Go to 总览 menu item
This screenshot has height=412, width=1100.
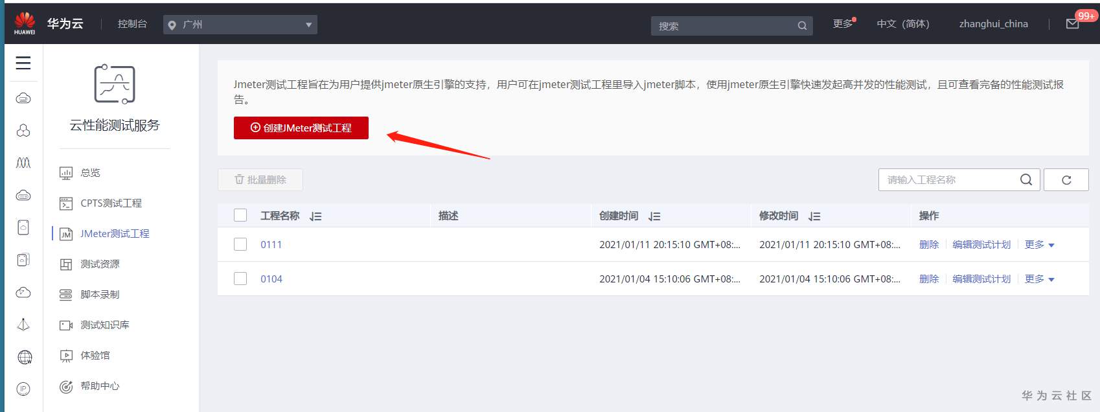(x=90, y=173)
